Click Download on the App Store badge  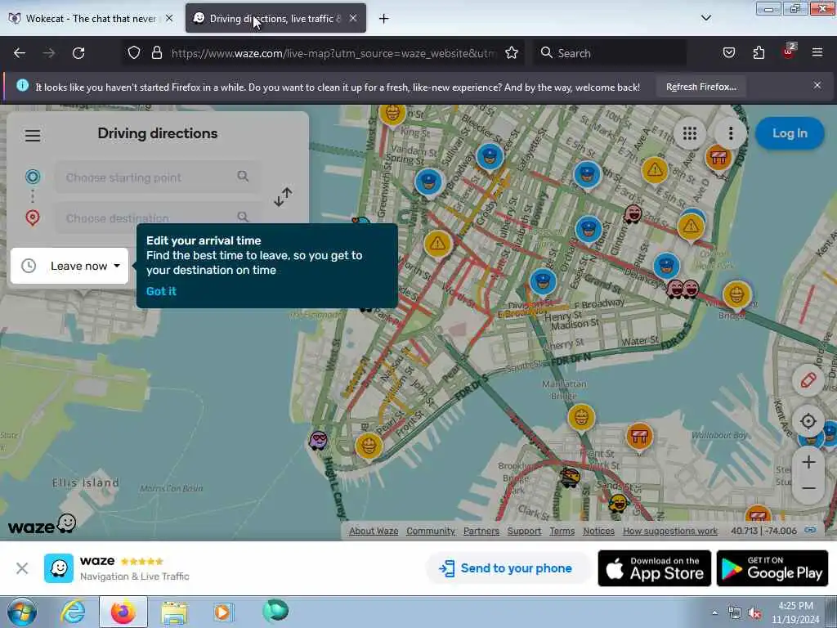click(655, 568)
